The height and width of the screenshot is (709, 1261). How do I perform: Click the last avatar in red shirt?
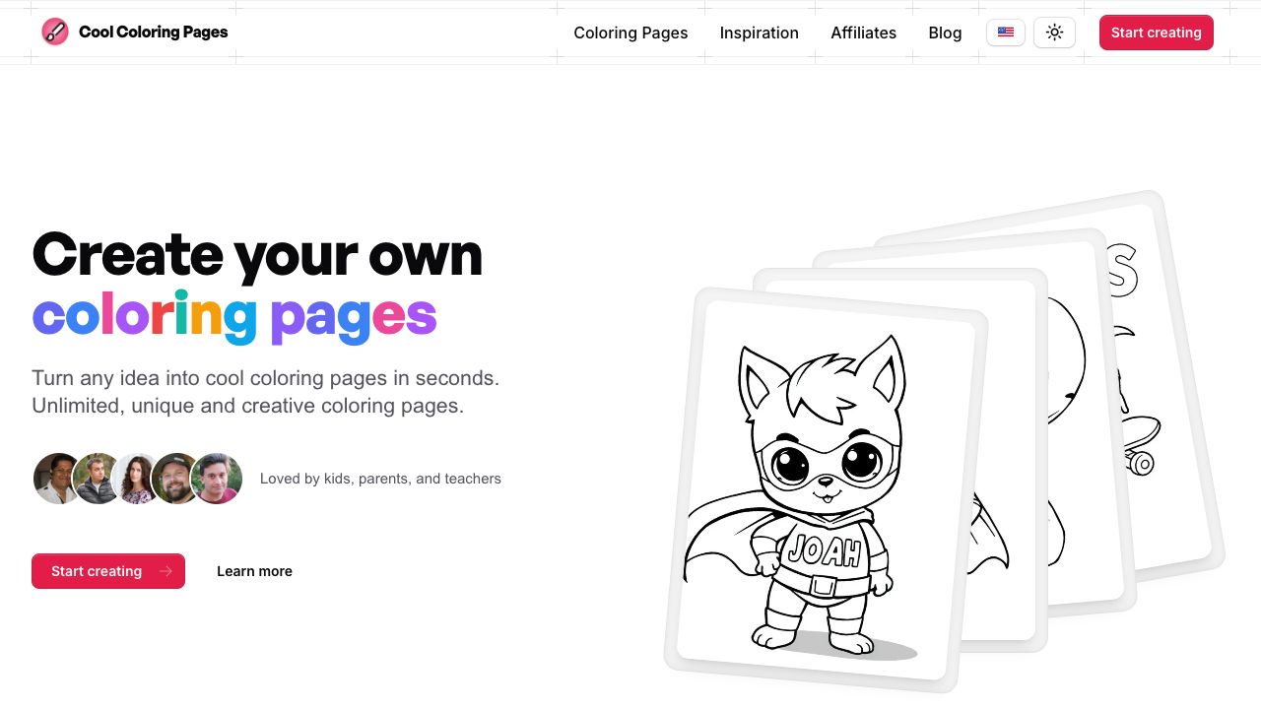coord(217,479)
